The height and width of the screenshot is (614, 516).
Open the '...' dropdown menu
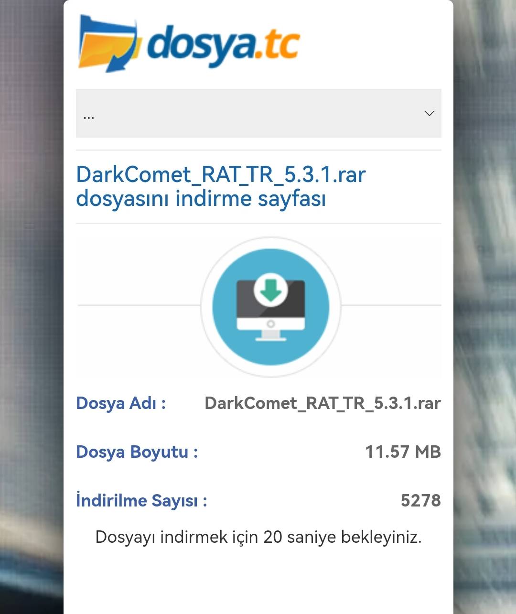[258, 113]
